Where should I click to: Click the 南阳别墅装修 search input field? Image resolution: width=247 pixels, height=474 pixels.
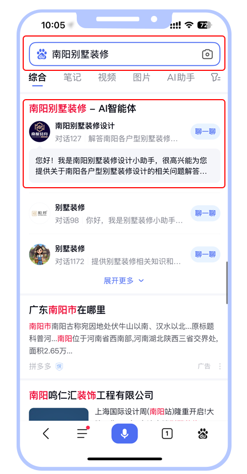(124, 54)
